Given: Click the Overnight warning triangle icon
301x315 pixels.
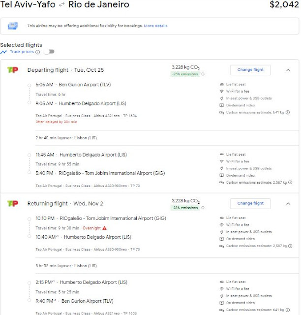Looking at the screenshot, I should pyautogui.click(x=104, y=228).
